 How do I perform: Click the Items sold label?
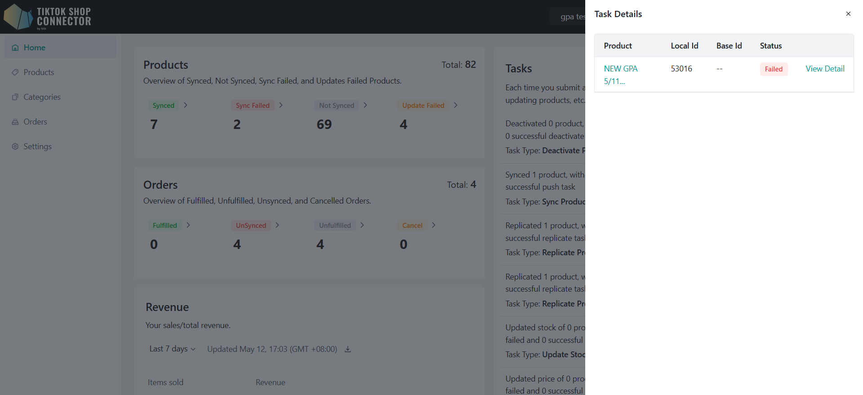point(165,382)
